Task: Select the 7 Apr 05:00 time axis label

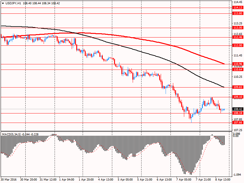Action: click(184, 180)
